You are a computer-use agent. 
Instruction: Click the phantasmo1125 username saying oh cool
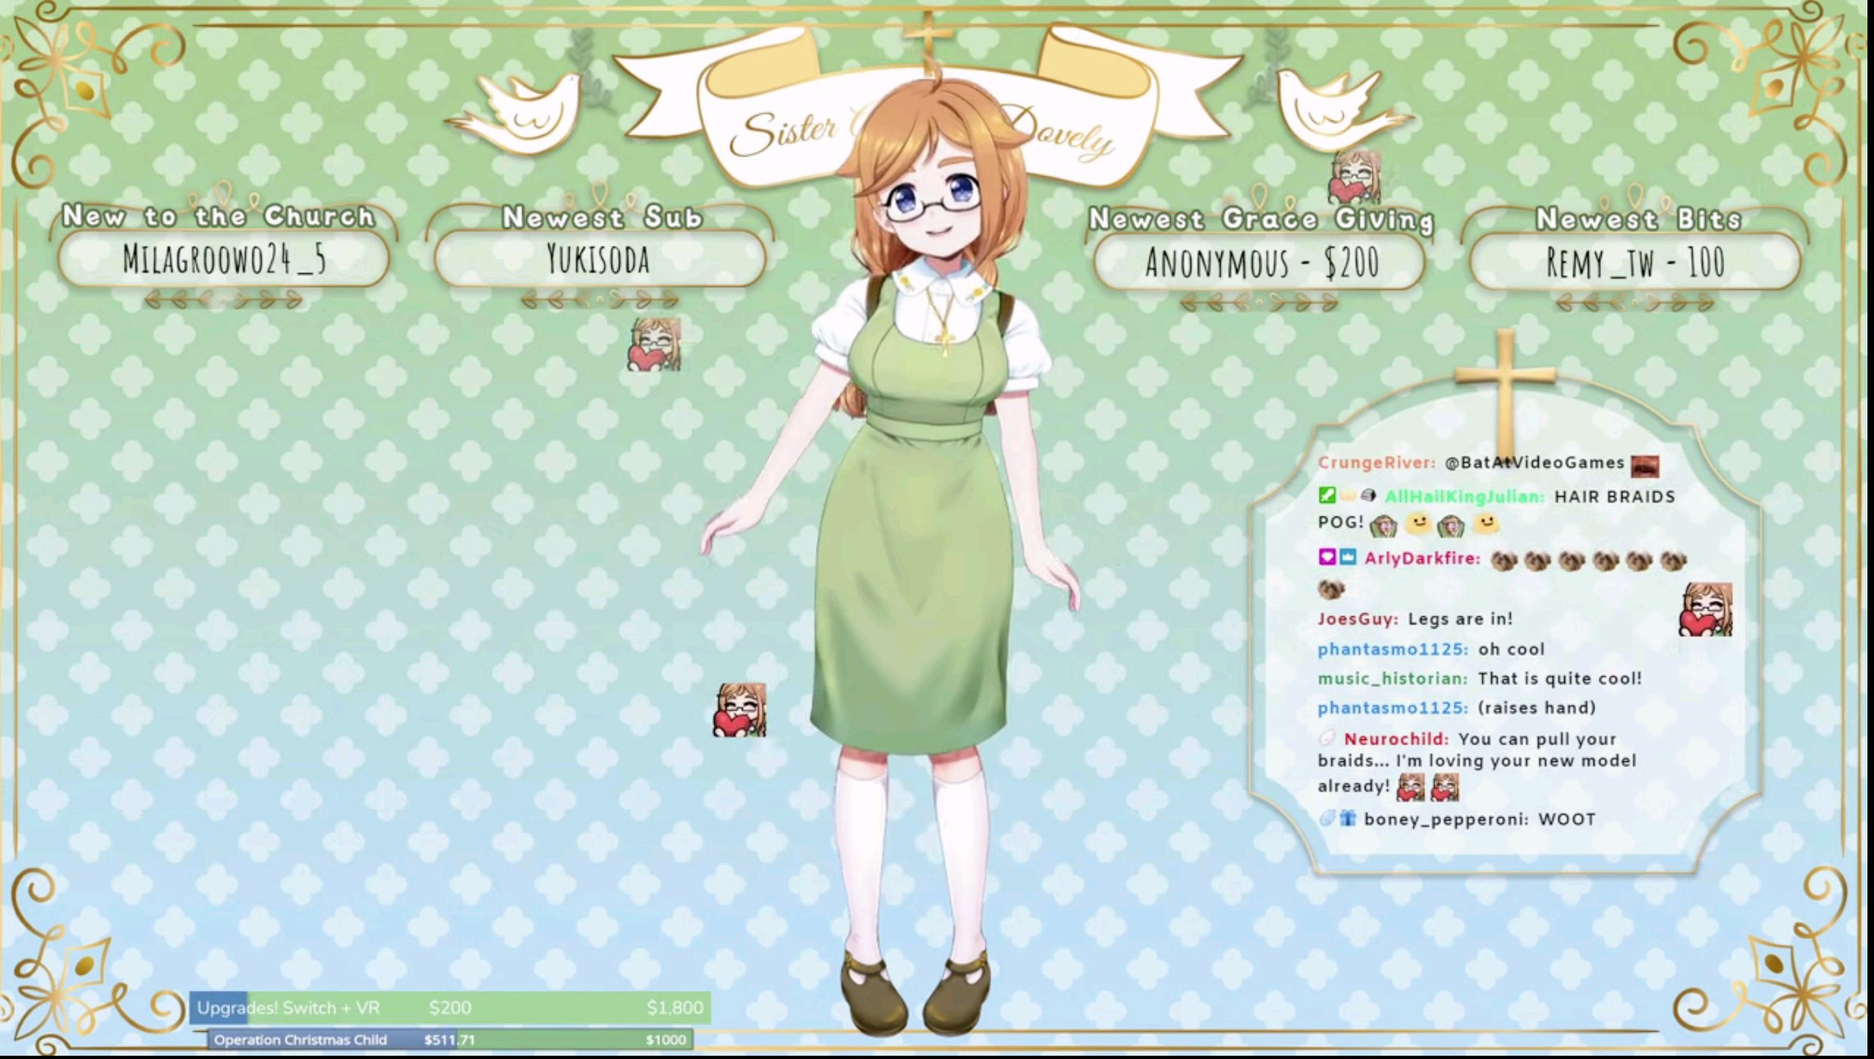point(1392,649)
